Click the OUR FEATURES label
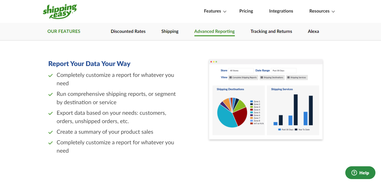 (64, 31)
